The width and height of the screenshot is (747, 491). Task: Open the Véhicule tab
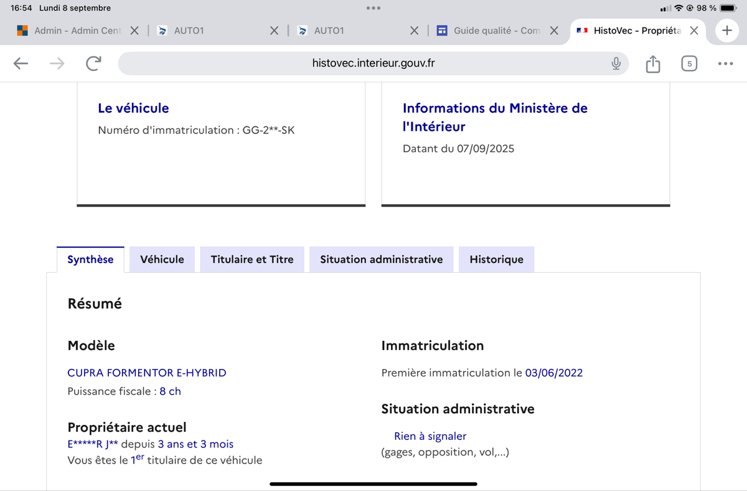click(162, 260)
